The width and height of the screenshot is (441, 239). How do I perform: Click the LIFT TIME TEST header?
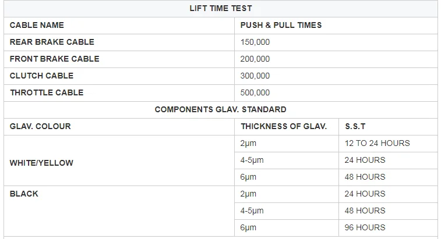click(220, 9)
